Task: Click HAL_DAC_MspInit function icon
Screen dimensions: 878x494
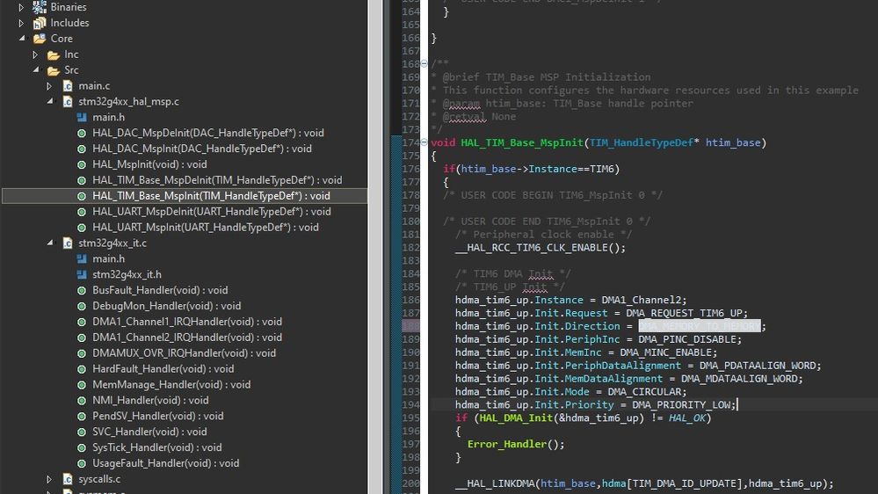Action: pos(82,149)
